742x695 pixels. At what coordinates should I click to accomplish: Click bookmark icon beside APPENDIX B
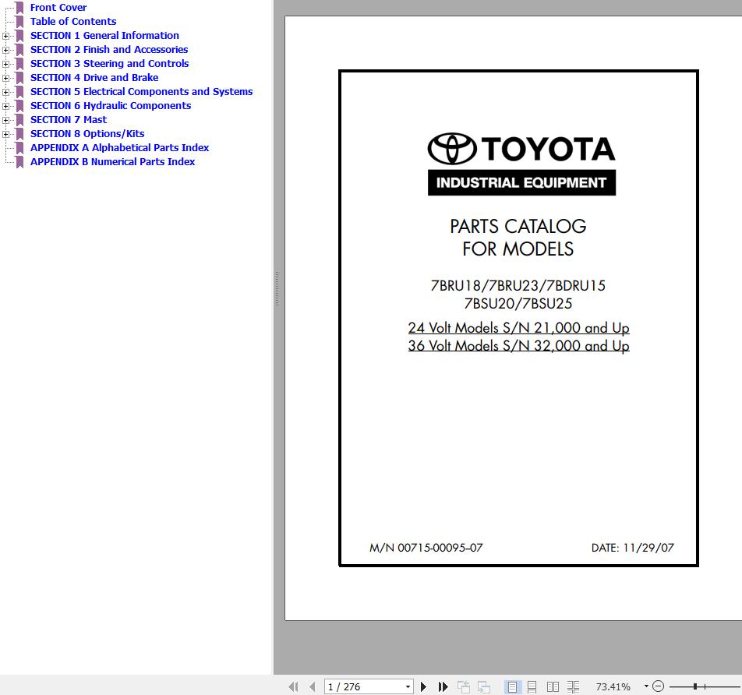(x=19, y=162)
